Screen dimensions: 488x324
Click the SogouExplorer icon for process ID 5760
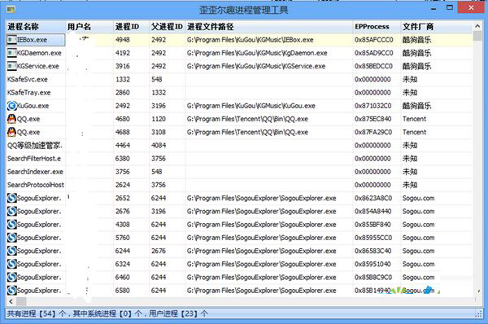pos(12,238)
